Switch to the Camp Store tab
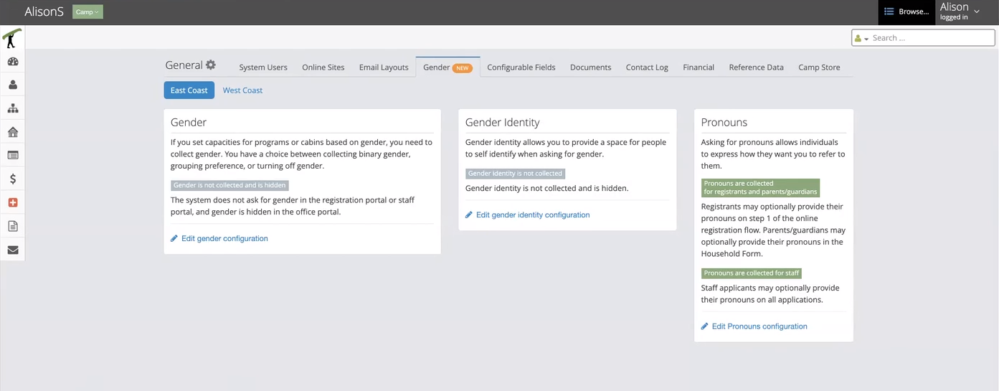The width and height of the screenshot is (999, 391). pyautogui.click(x=819, y=67)
